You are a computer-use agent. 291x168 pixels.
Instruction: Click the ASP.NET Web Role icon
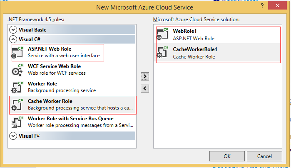click(17, 53)
